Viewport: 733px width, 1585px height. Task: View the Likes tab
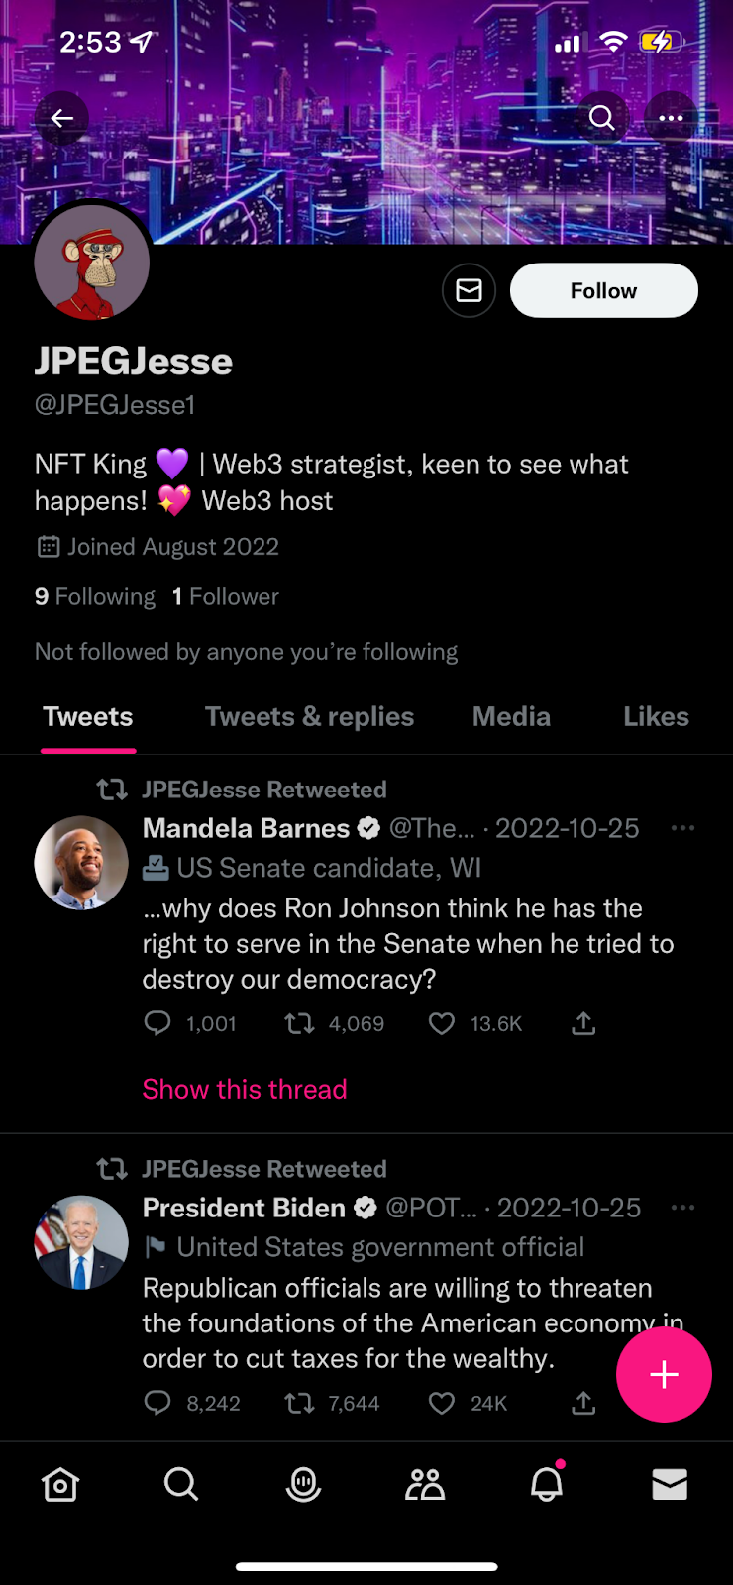tap(656, 716)
